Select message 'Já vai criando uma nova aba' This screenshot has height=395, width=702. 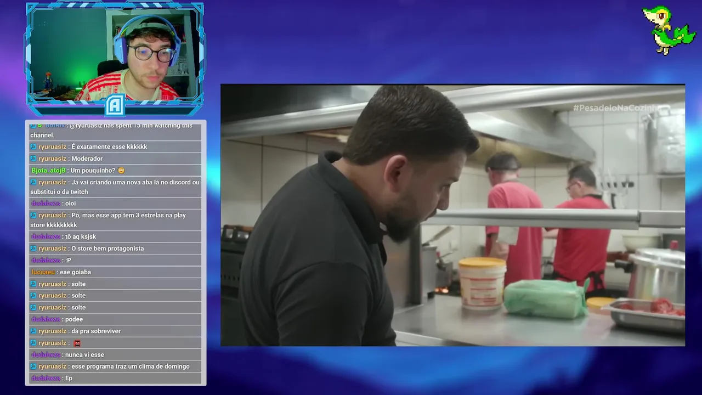click(116, 187)
